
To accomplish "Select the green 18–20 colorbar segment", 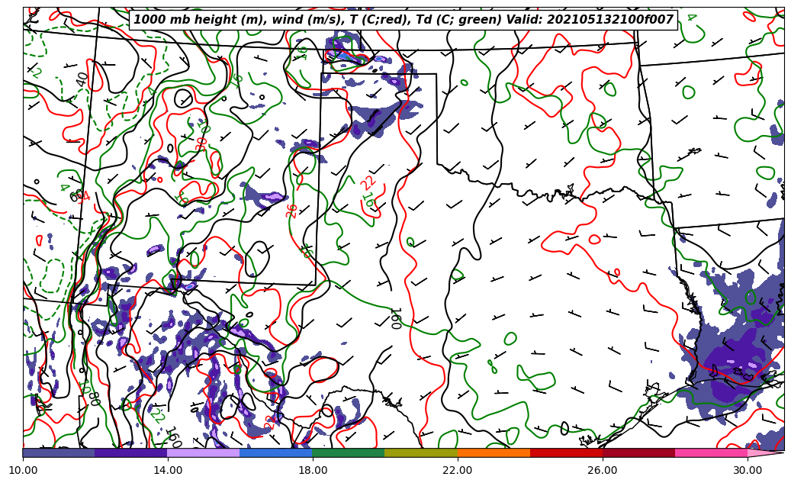I will coord(349,452).
